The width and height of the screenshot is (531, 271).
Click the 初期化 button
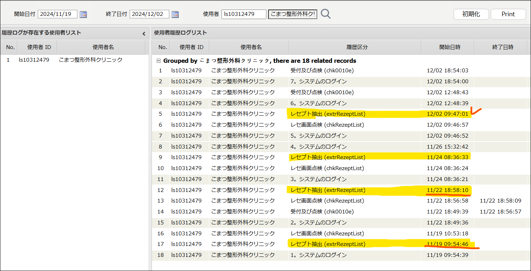(471, 14)
